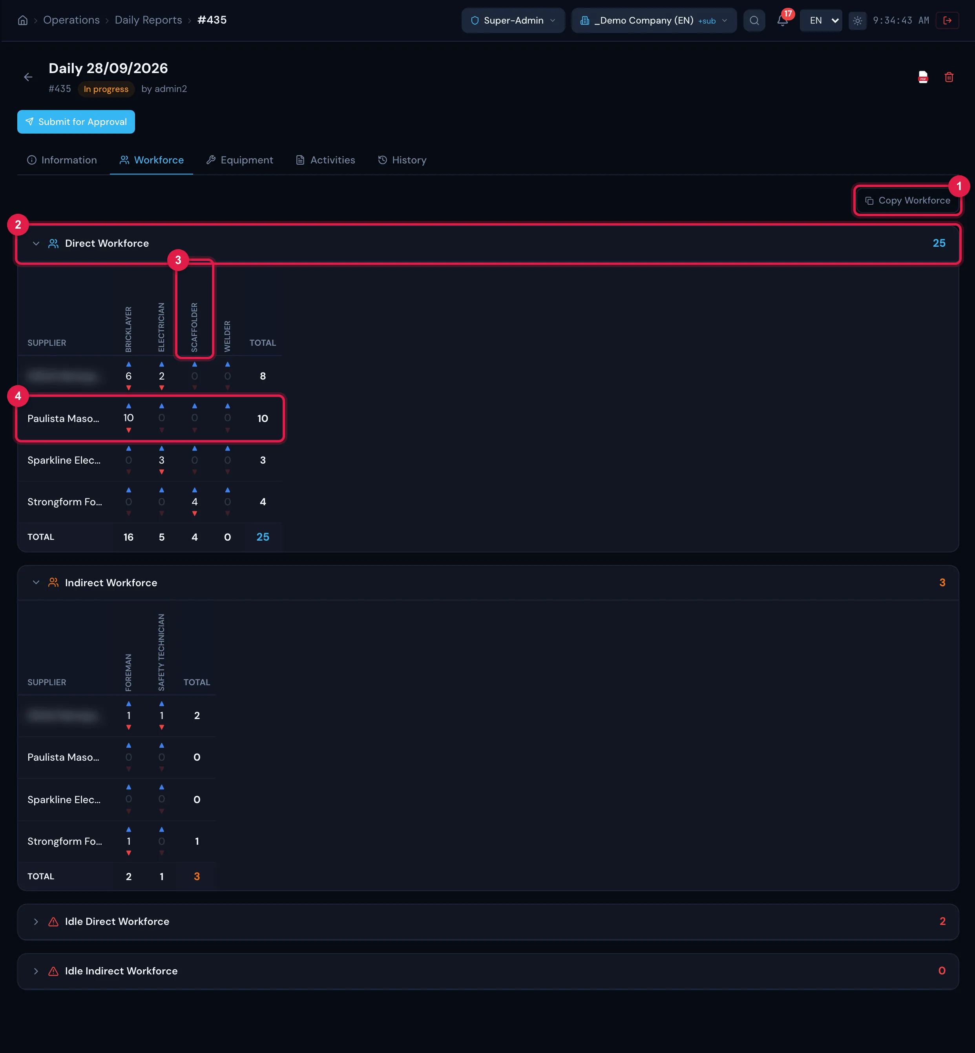Decrease Paulista Maso bricklayer count in Direct Workforce

pyautogui.click(x=129, y=430)
